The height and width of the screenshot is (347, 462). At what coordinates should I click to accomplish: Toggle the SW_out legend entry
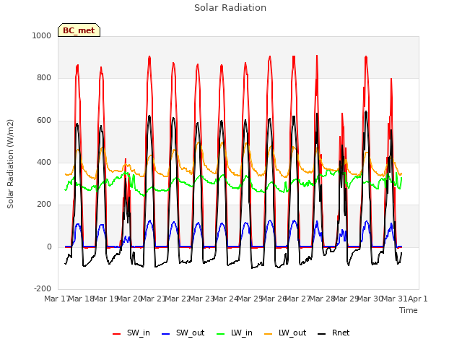click(x=183, y=333)
